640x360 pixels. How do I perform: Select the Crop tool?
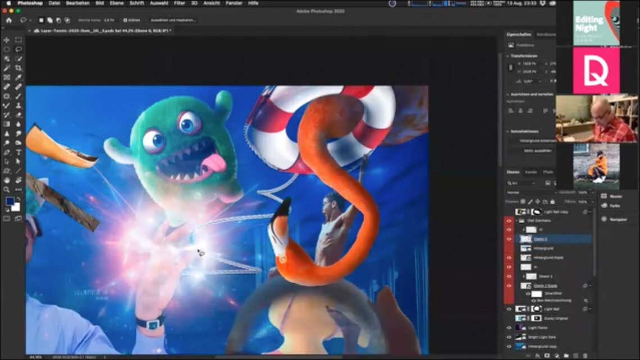[x=19, y=68]
